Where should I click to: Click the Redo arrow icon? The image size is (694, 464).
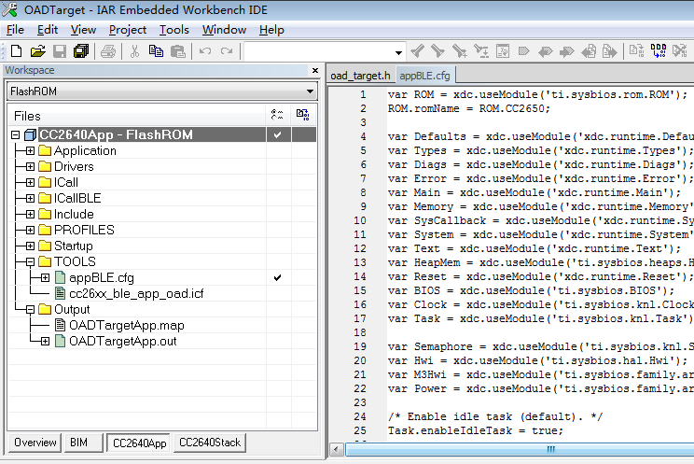click(227, 51)
